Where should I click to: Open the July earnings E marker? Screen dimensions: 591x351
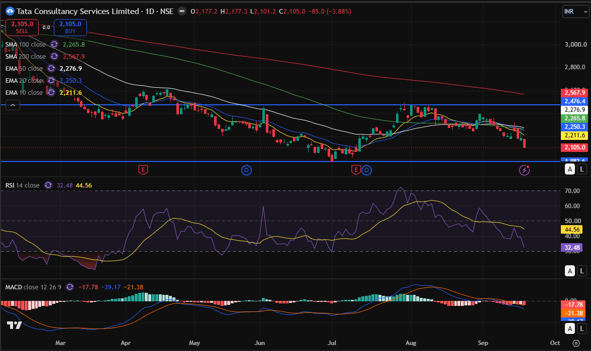click(x=356, y=170)
